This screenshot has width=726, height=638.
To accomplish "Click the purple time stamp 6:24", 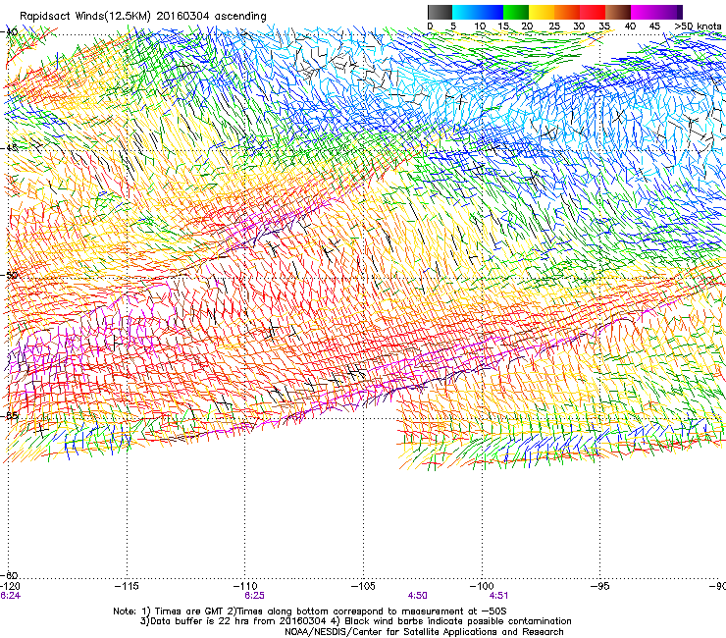I will click(10, 596).
